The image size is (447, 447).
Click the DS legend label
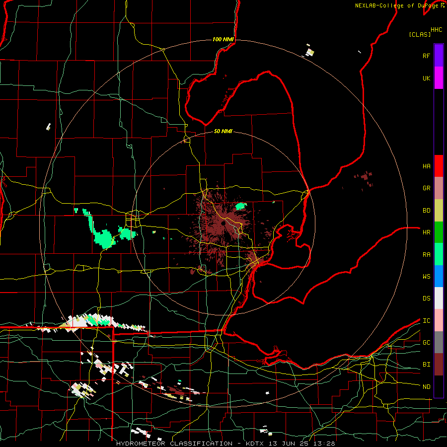click(x=427, y=298)
